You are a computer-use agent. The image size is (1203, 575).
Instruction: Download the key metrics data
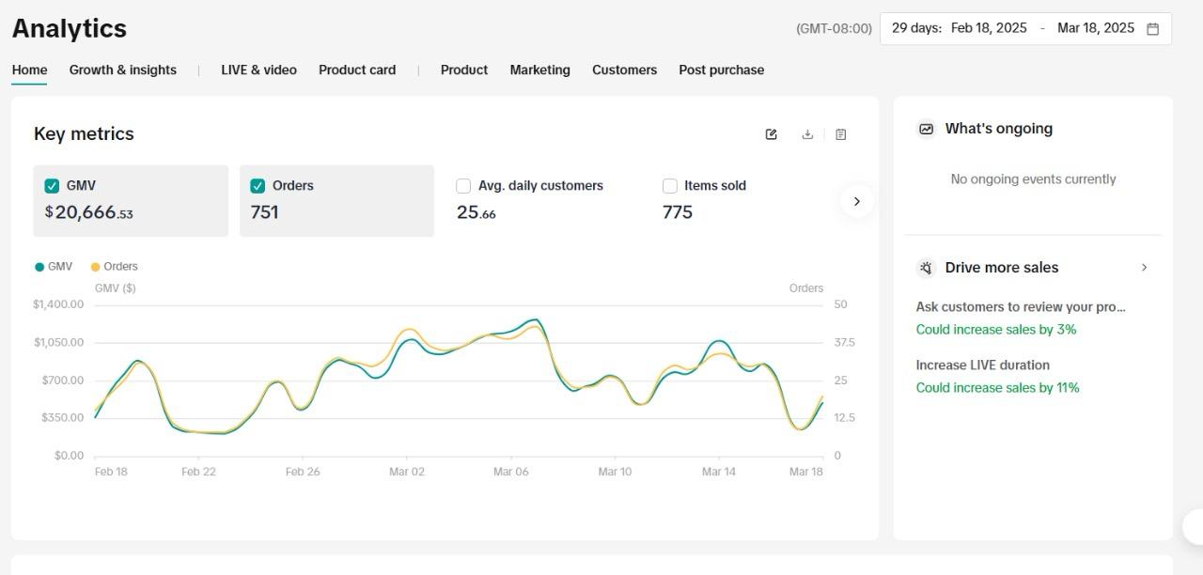click(806, 134)
